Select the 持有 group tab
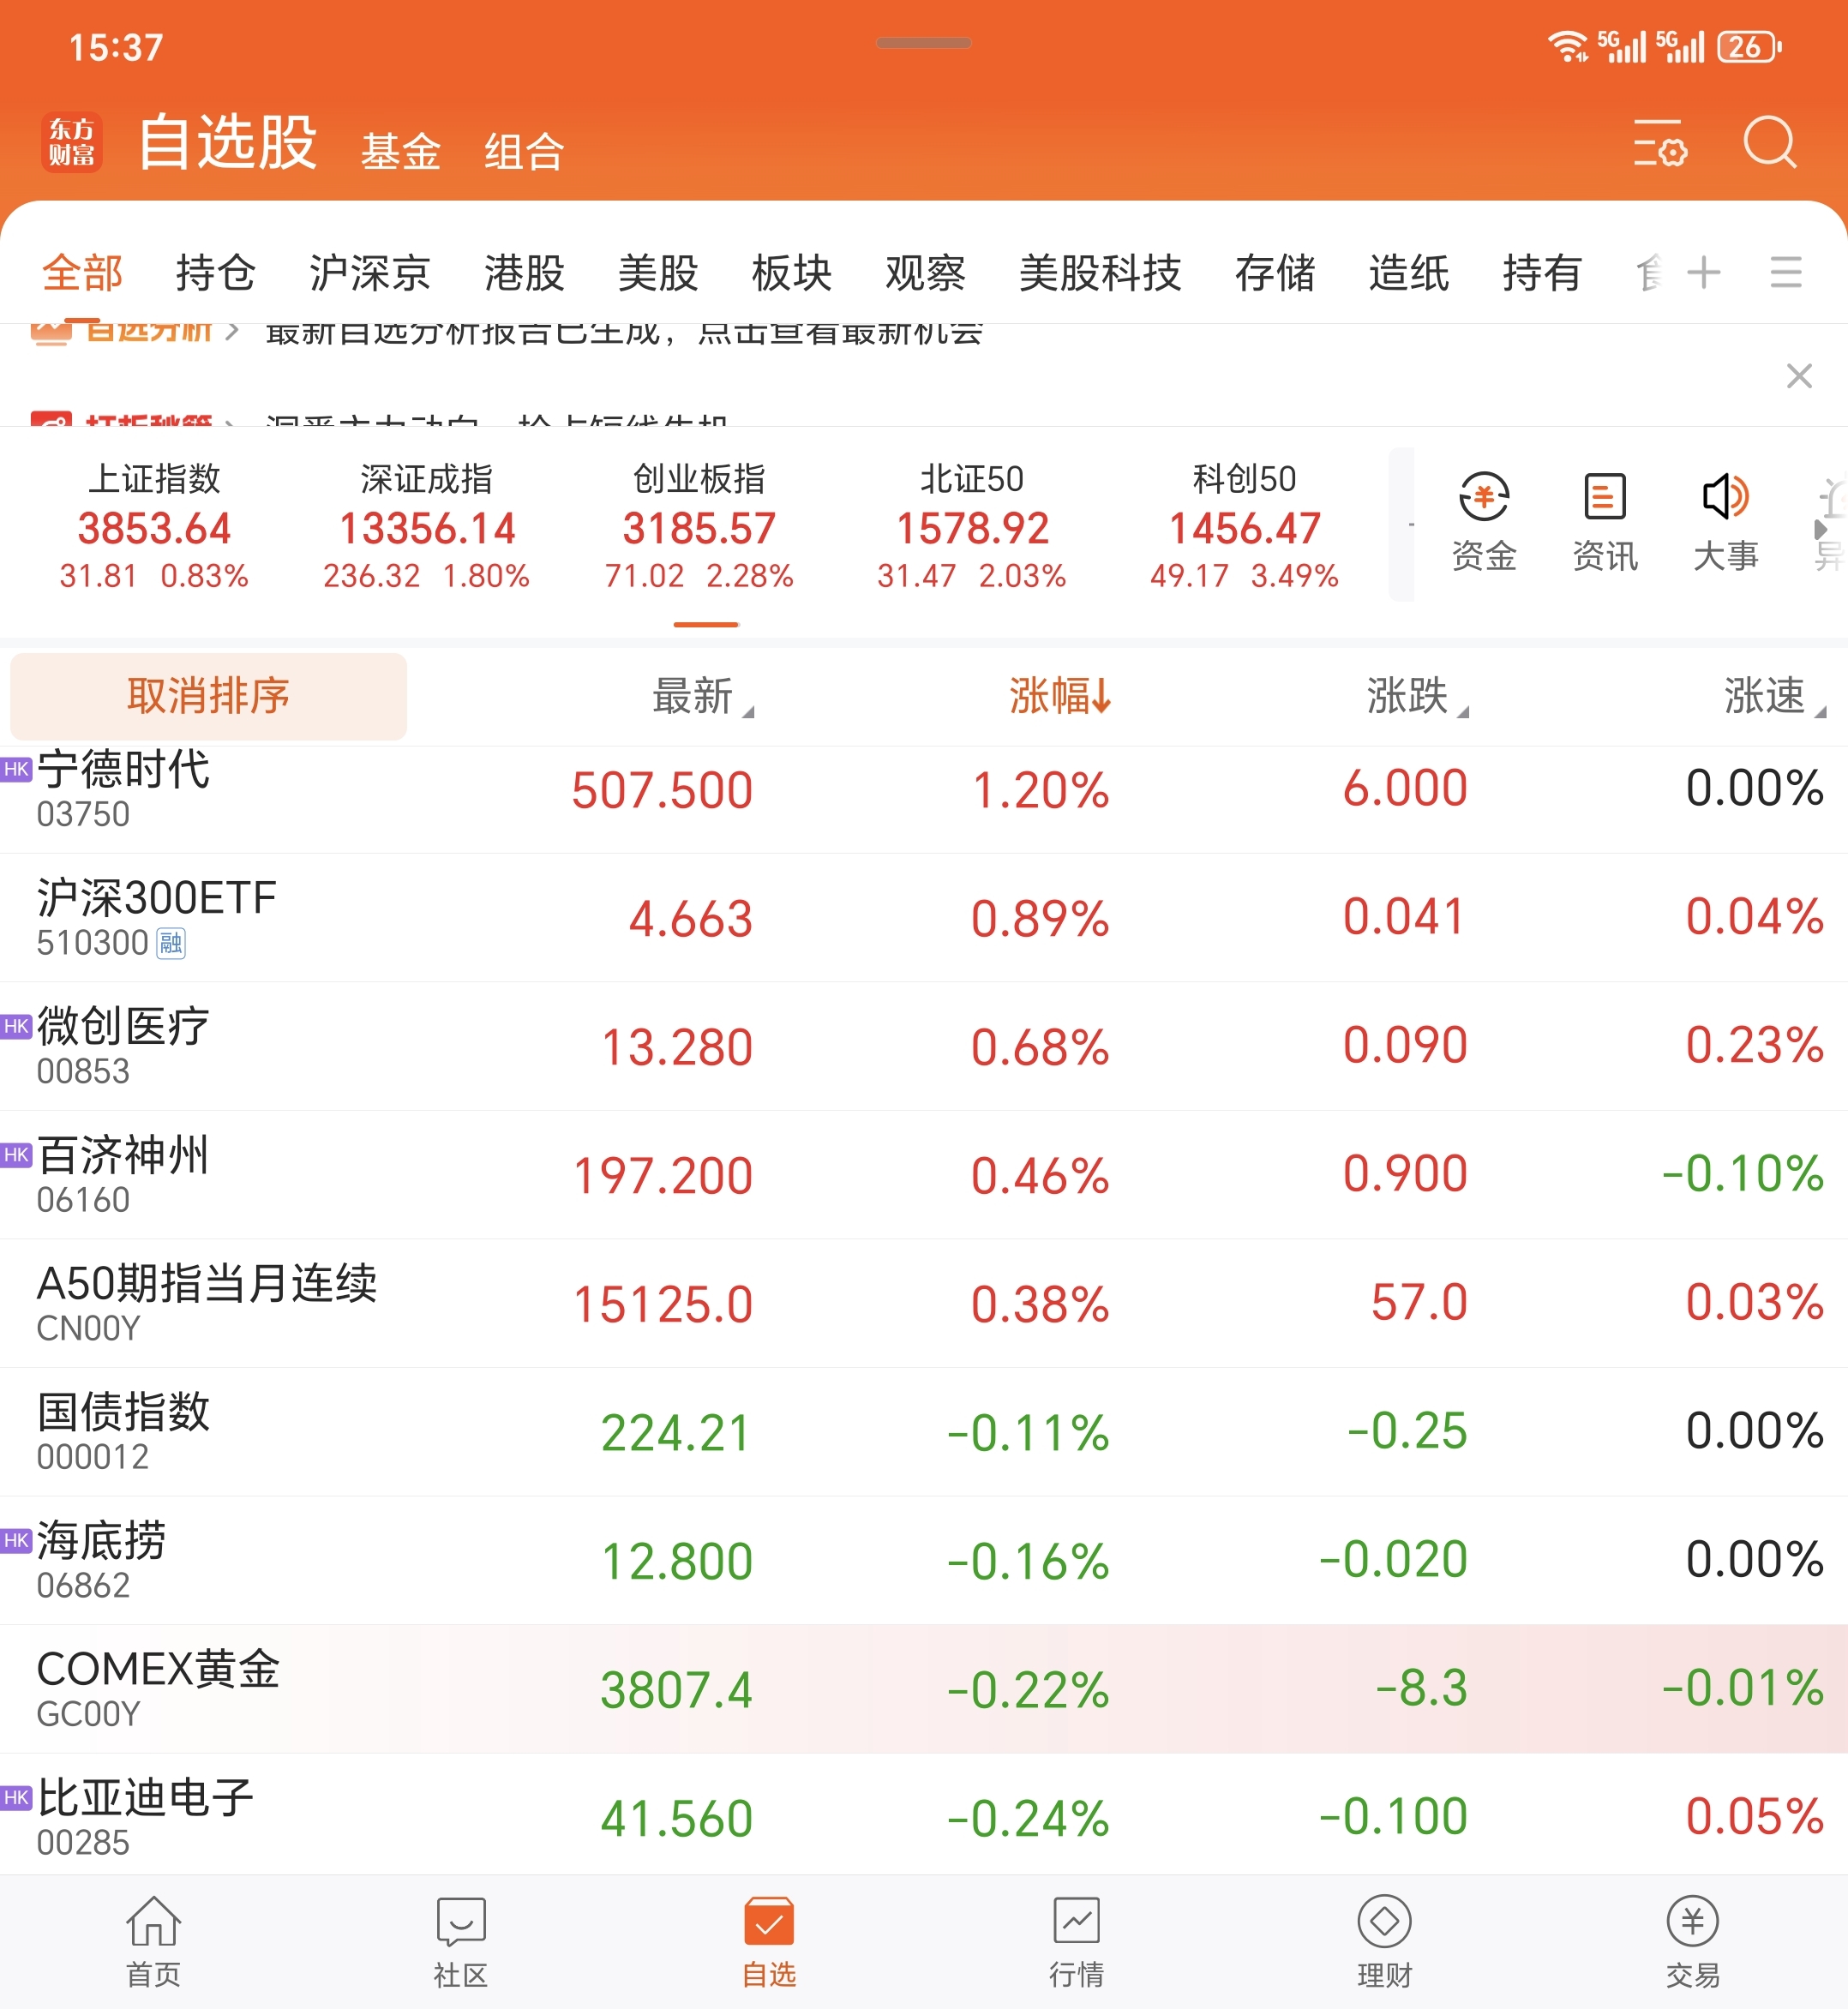The width and height of the screenshot is (1848, 2009). click(1542, 272)
